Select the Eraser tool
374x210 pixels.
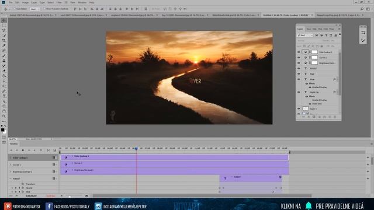tap(4, 71)
